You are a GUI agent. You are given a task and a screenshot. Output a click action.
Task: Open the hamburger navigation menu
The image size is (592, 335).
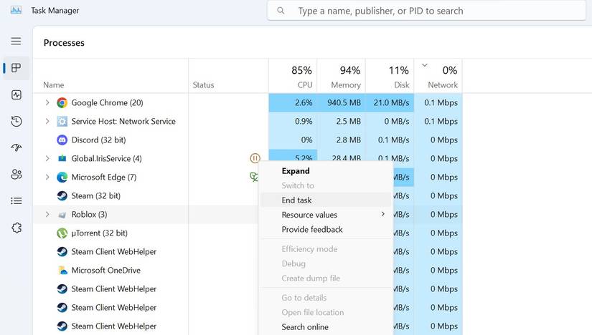pyautogui.click(x=16, y=42)
